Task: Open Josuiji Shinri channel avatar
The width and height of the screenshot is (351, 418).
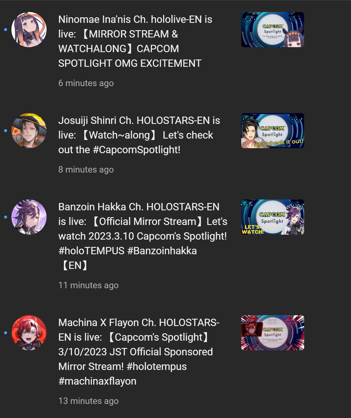Action: tap(29, 131)
